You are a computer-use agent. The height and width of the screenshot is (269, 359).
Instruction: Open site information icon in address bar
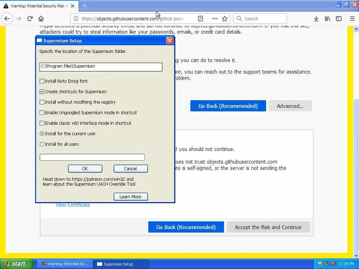(76, 19)
